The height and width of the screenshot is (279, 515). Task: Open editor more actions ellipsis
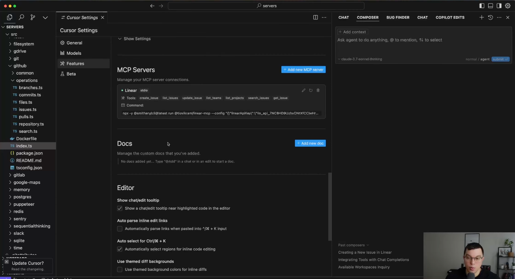324,17
